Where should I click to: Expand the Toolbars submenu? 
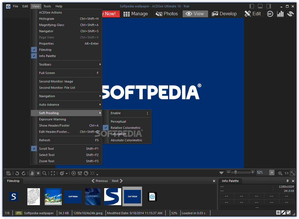coord(66,64)
